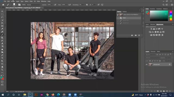Delete current state trash icon in History
The height and width of the screenshot is (97, 174).
(x=139, y=35)
